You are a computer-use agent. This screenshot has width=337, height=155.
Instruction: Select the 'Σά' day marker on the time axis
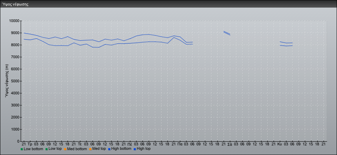pos(230,144)
